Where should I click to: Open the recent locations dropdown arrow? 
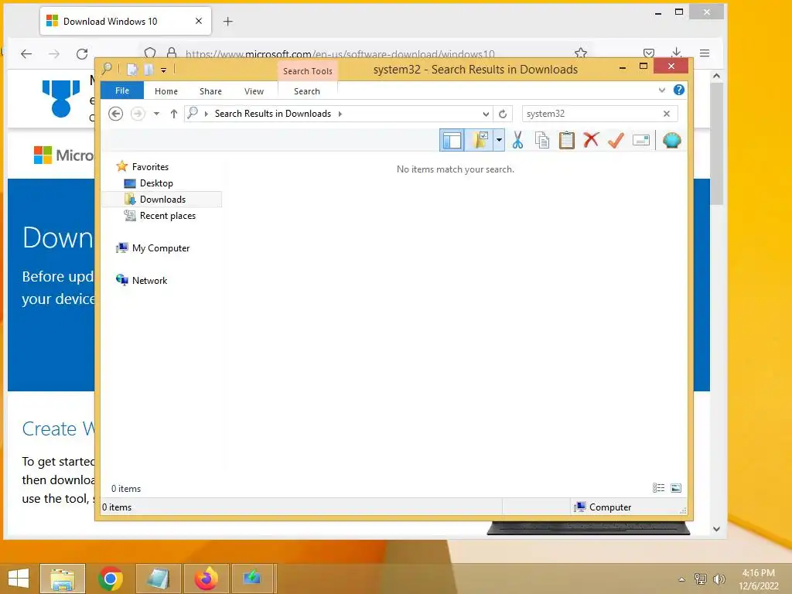[156, 114]
